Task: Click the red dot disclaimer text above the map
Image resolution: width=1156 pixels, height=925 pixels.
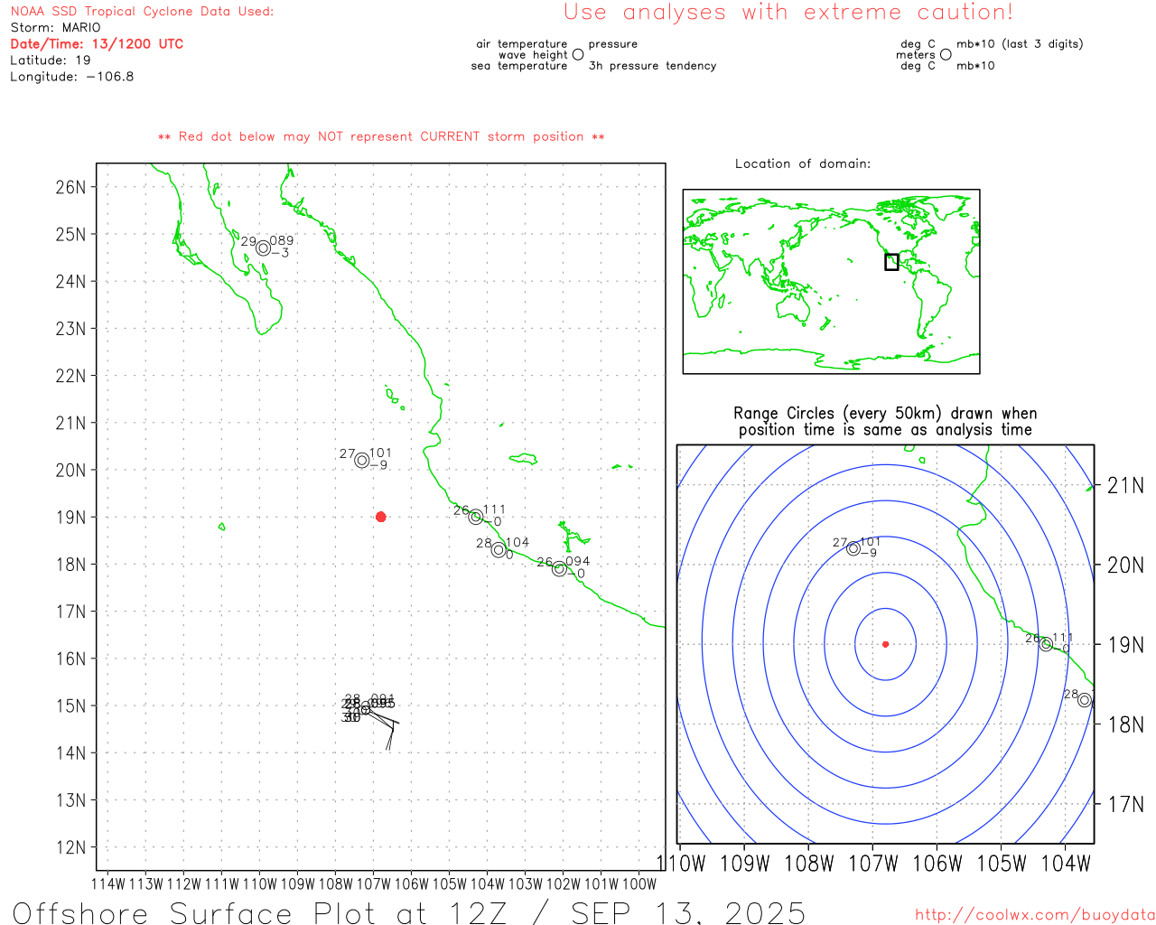Action: tap(381, 136)
